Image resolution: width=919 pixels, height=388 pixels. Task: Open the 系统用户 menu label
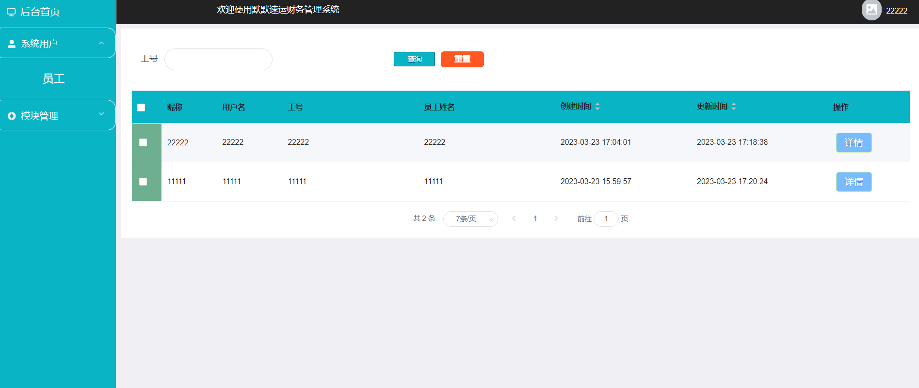pos(39,44)
